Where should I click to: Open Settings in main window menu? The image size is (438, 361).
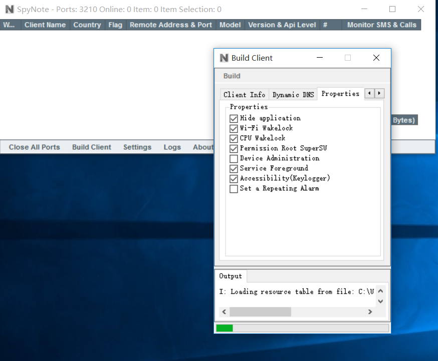click(x=137, y=147)
